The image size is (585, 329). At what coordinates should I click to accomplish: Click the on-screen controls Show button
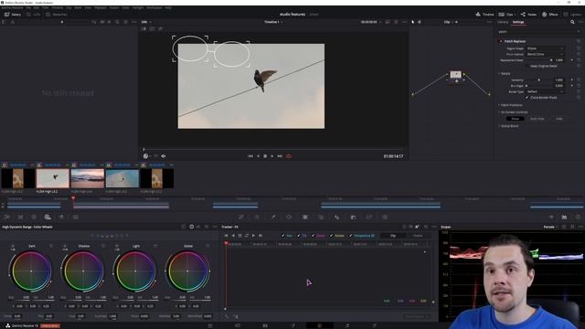pos(516,119)
